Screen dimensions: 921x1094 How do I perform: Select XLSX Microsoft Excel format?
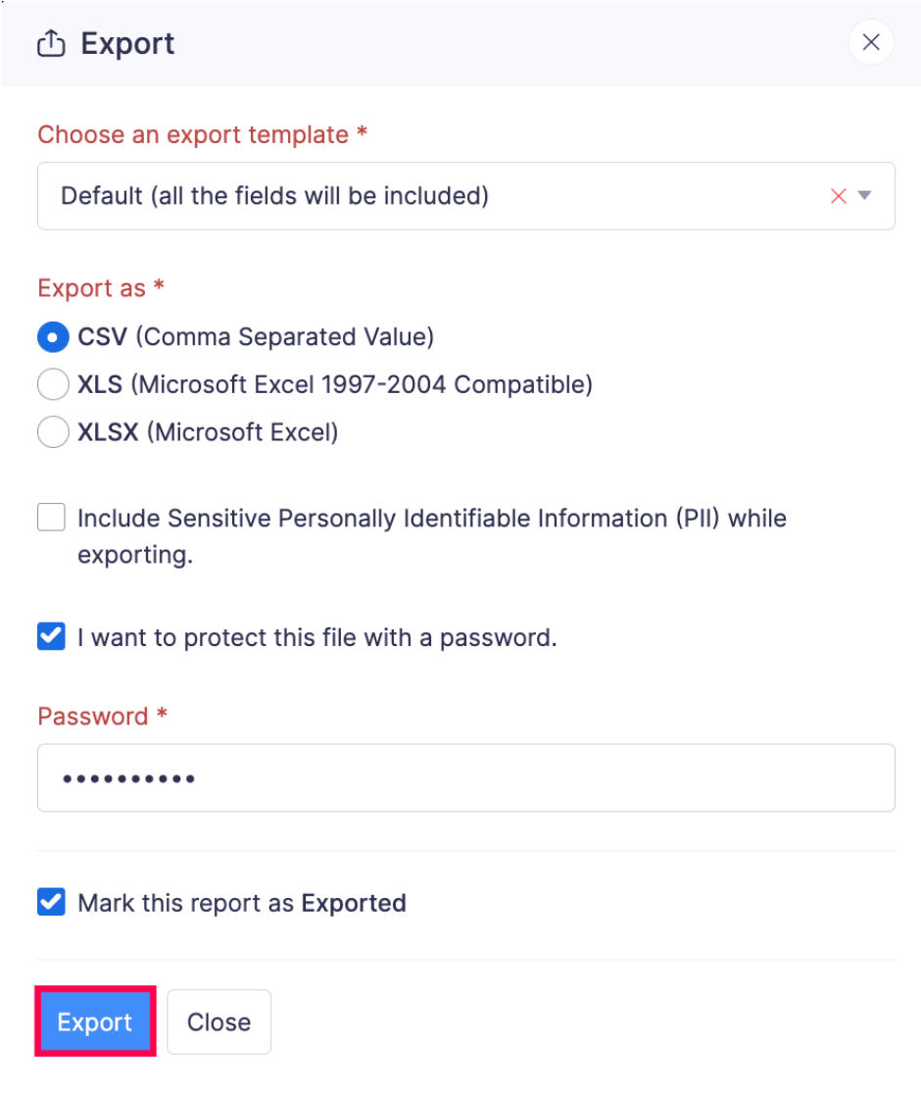pyautogui.click(x=53, y=431)
